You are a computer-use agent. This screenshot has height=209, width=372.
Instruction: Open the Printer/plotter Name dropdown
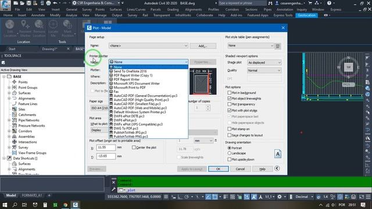coord(149,62)
